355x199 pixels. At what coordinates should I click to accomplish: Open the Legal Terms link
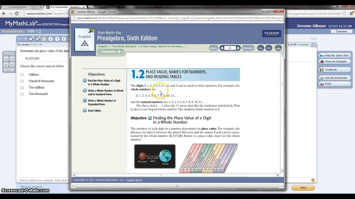pos(134,180)
